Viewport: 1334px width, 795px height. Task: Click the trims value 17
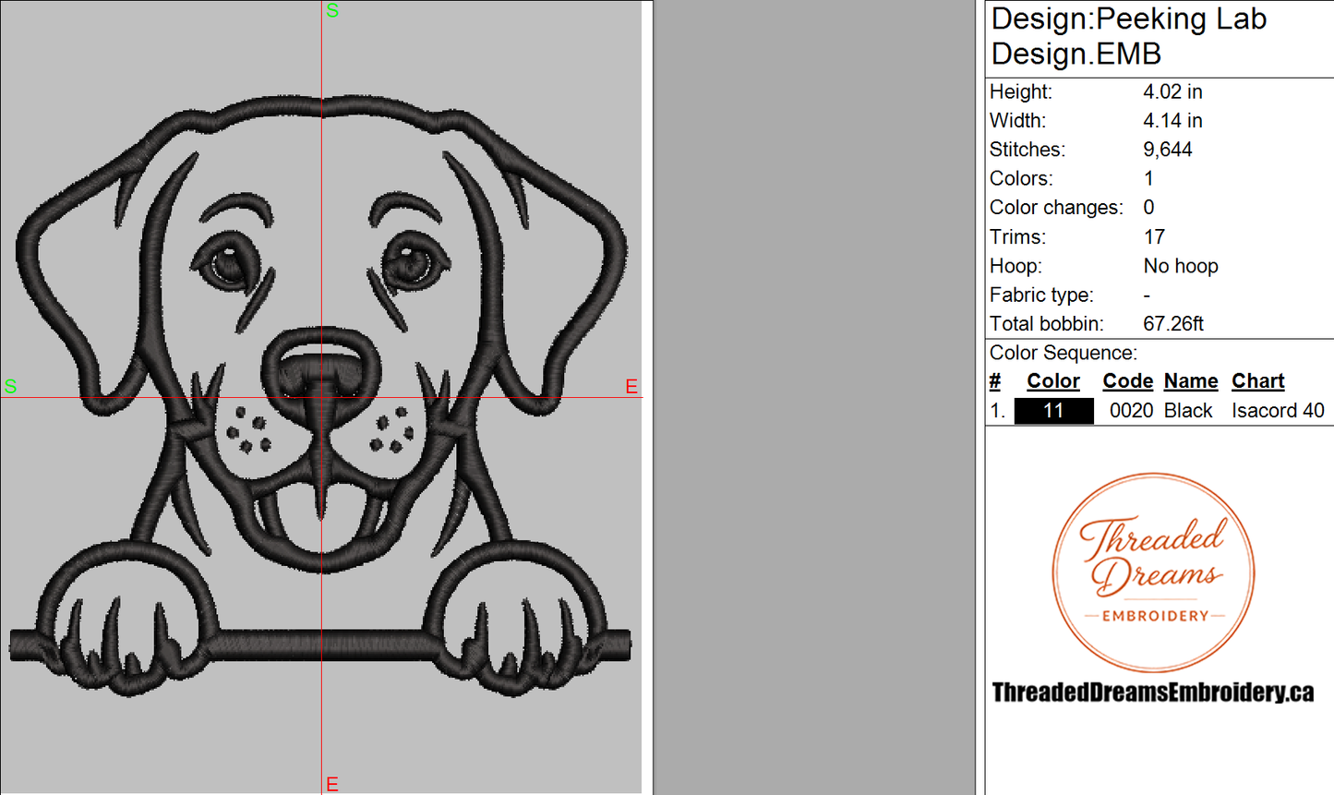tap(1154, 237)
